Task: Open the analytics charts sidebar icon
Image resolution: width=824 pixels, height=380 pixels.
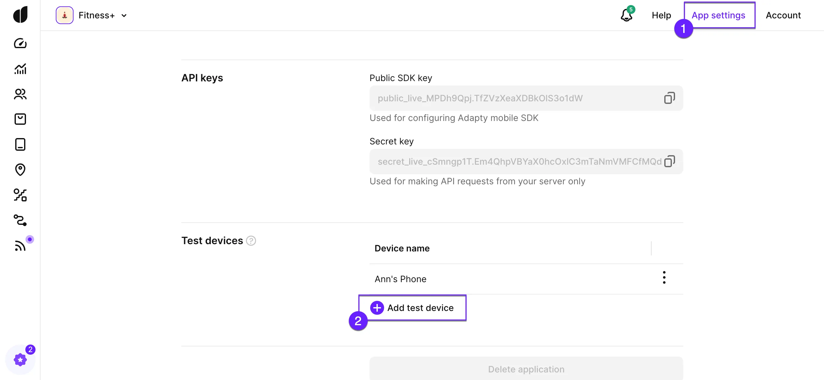Action: (x=20, y=69)
